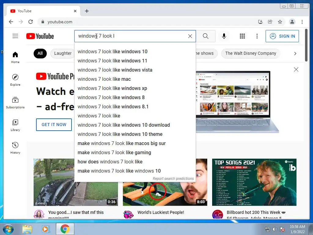The image size is (313, 235).
Task: Show more chips with right chevron
Action: coord(295,54)
